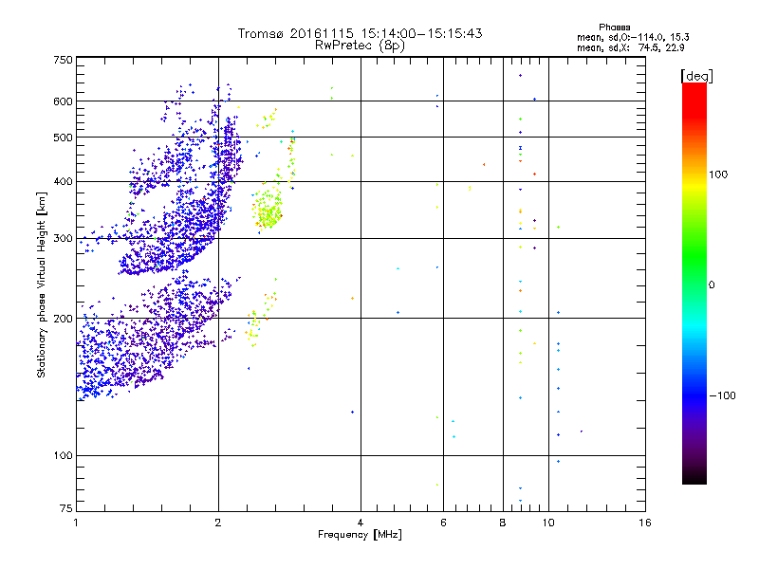The width and height of the screenshot is (759, 569).
Task: Click the x-axis tick label '6'
Action: [x=443, y=523]
